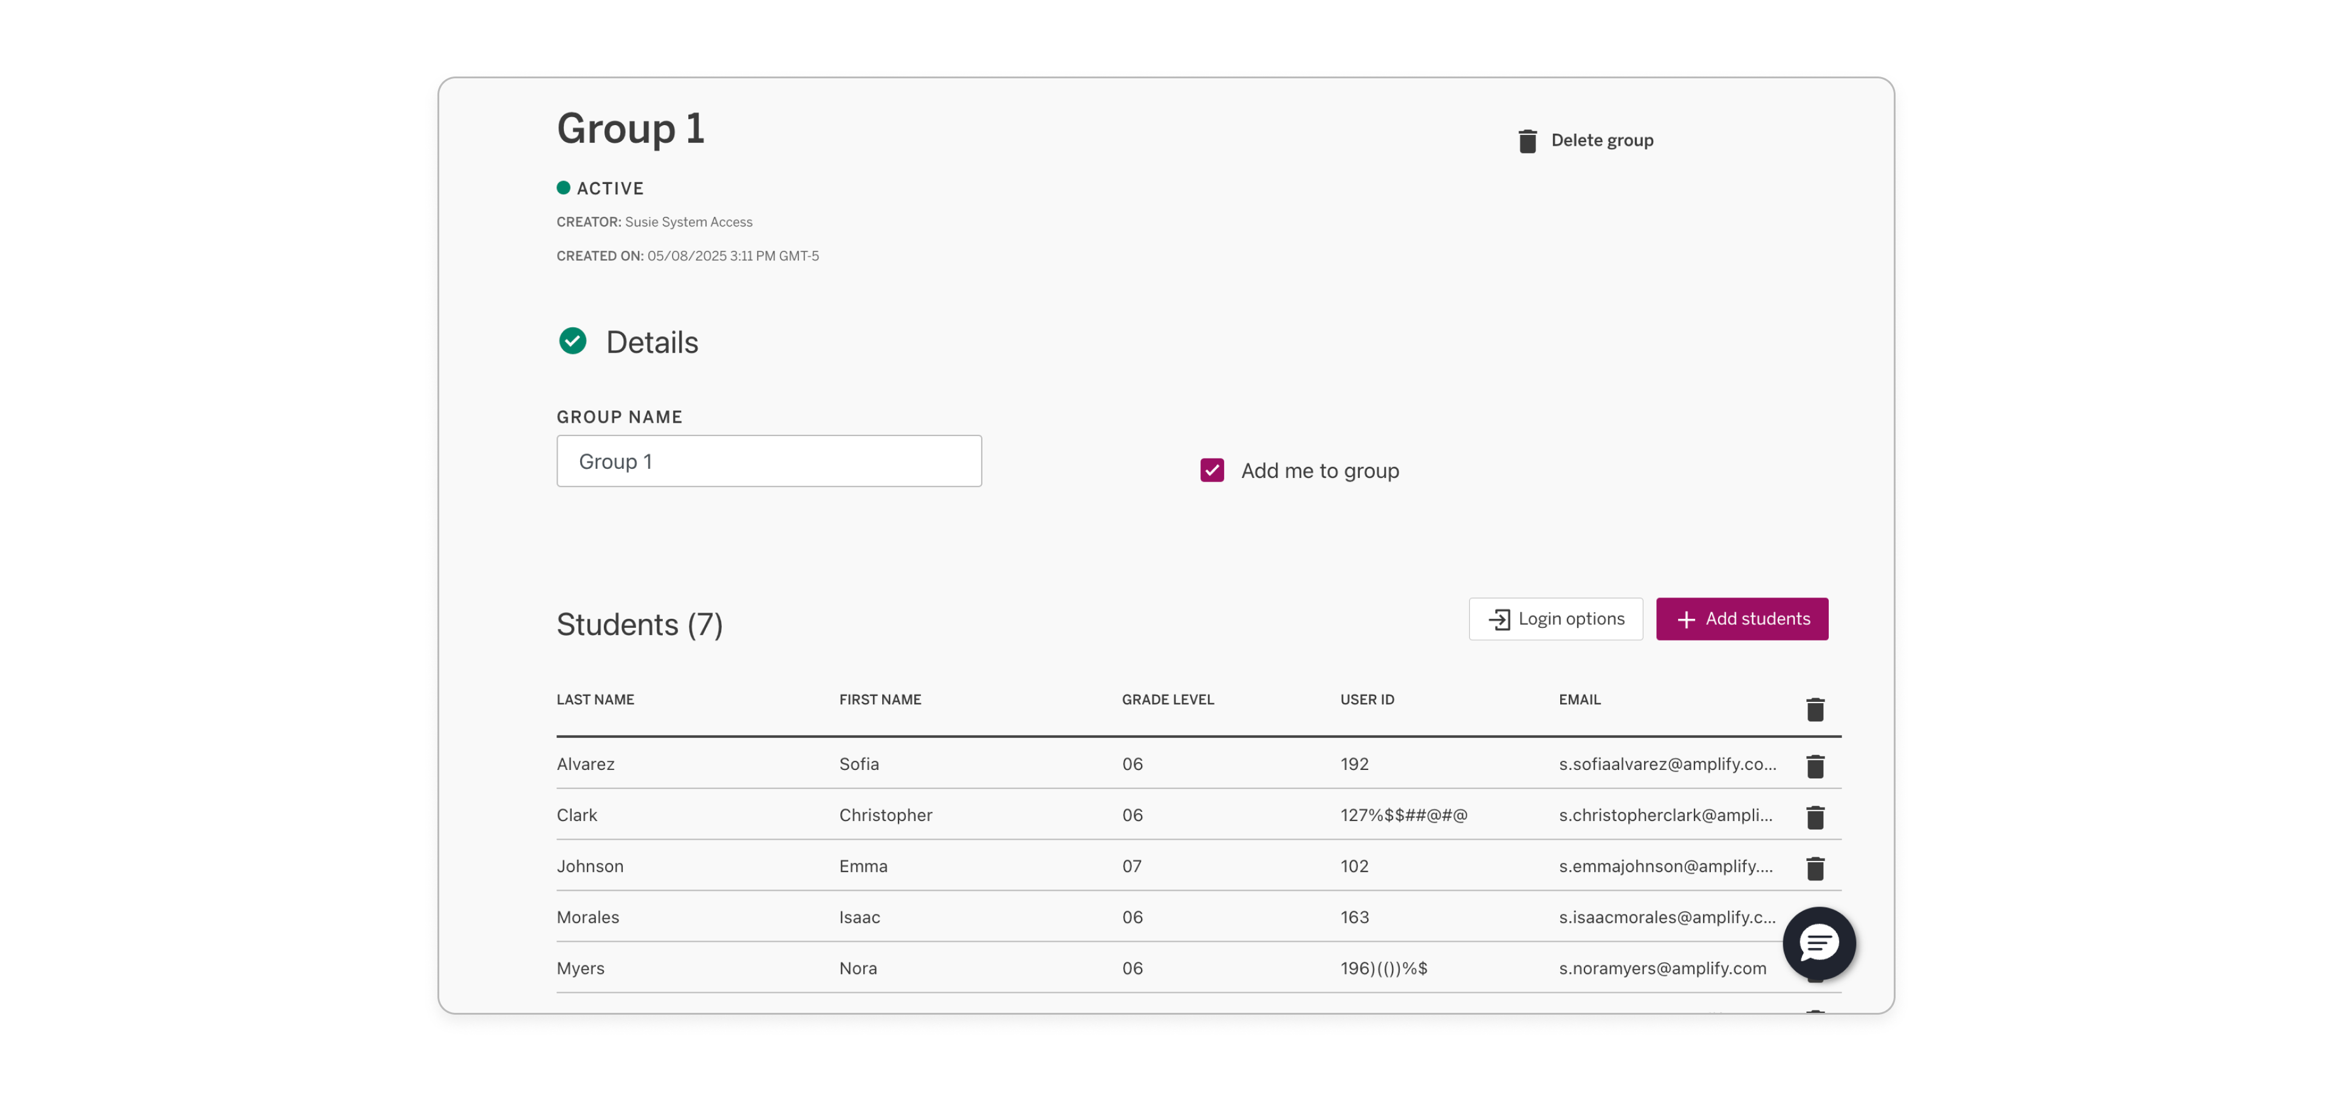Select the Group Name input field
The width and height of the screenshot is (2333, 1093).
pos(768,460)
